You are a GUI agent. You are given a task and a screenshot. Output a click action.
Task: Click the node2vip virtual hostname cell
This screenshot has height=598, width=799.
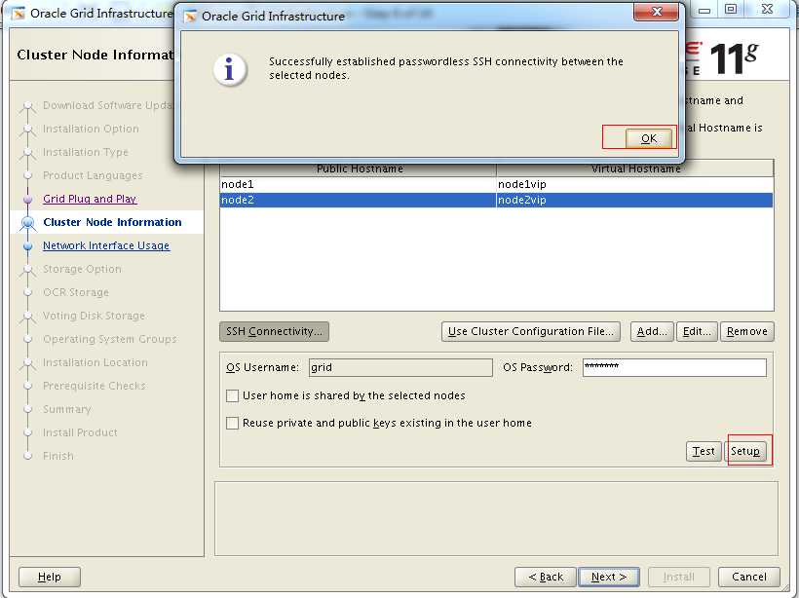click(x=635, y=200)
